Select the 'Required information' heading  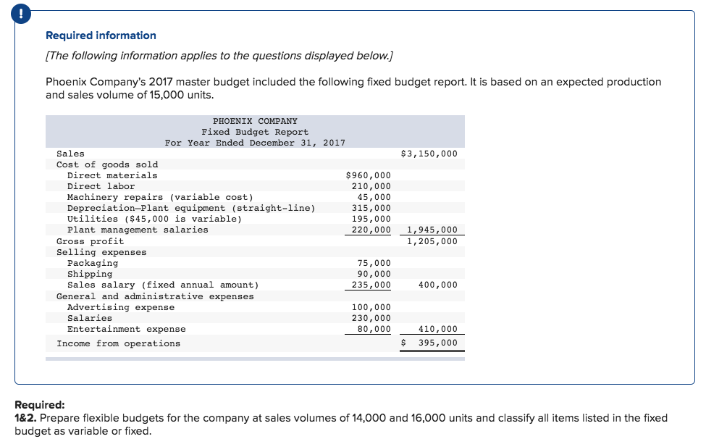(x=101, y=35)
